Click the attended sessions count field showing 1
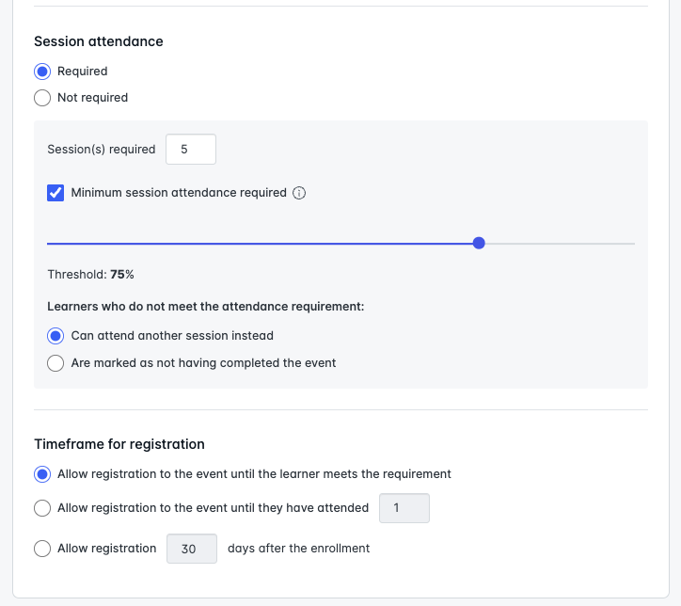The height and width of the screenshot is (606, 681). [x=404, y=508]
